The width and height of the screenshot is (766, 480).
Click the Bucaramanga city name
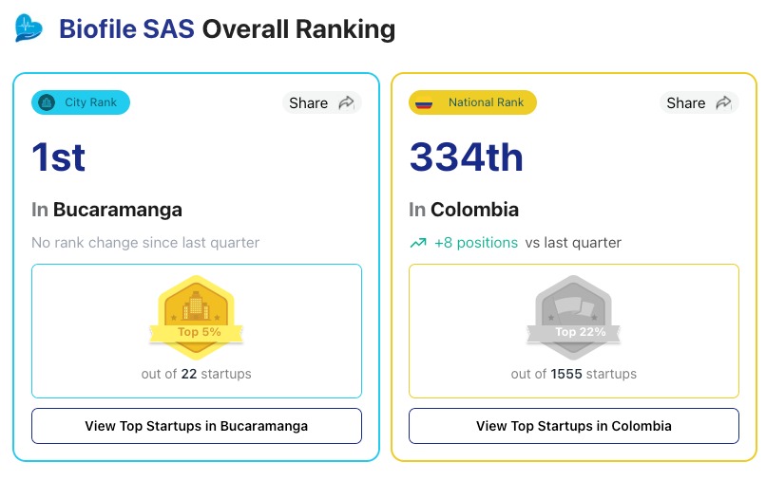coord(117,209)
